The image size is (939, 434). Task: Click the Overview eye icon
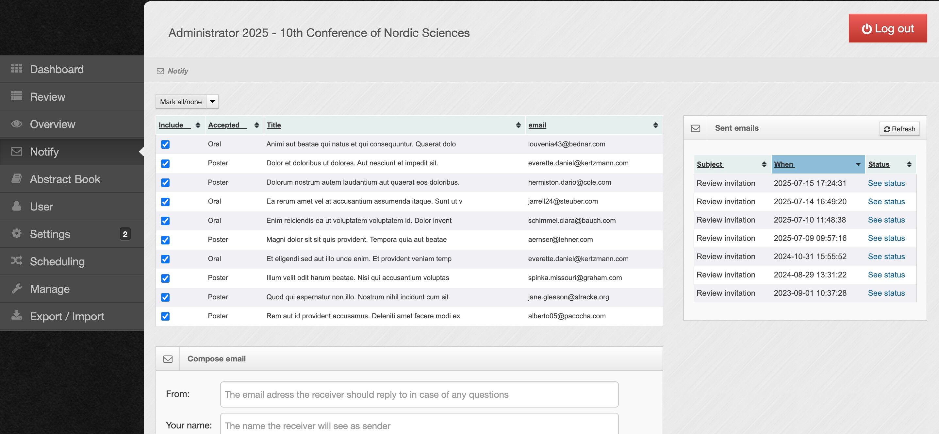[x=16, y=124]
